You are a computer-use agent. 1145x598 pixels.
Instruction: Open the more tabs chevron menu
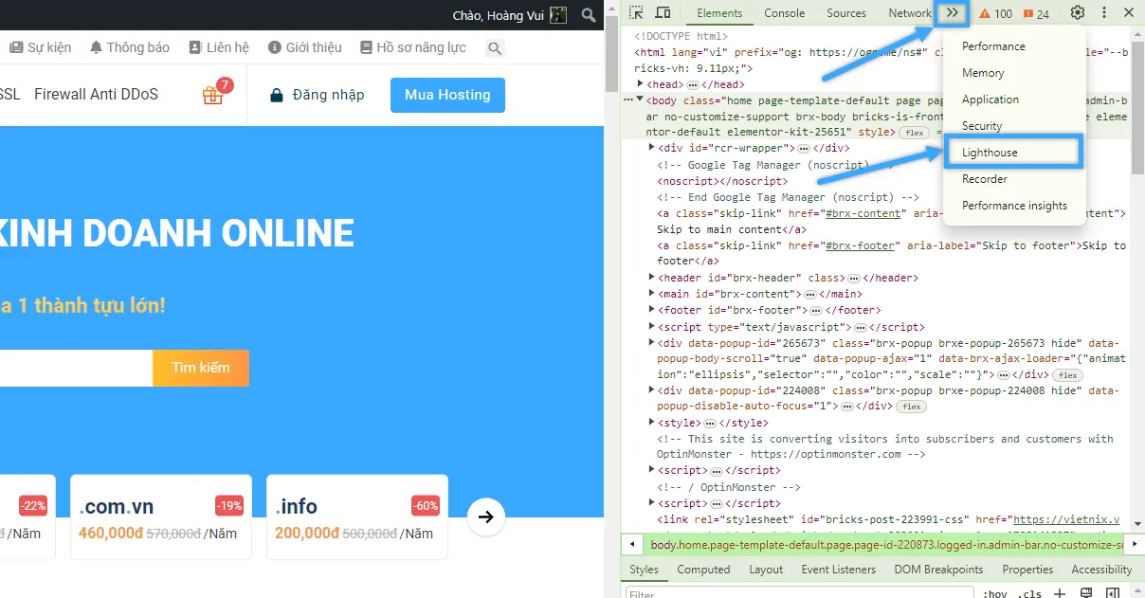[953, 13]
